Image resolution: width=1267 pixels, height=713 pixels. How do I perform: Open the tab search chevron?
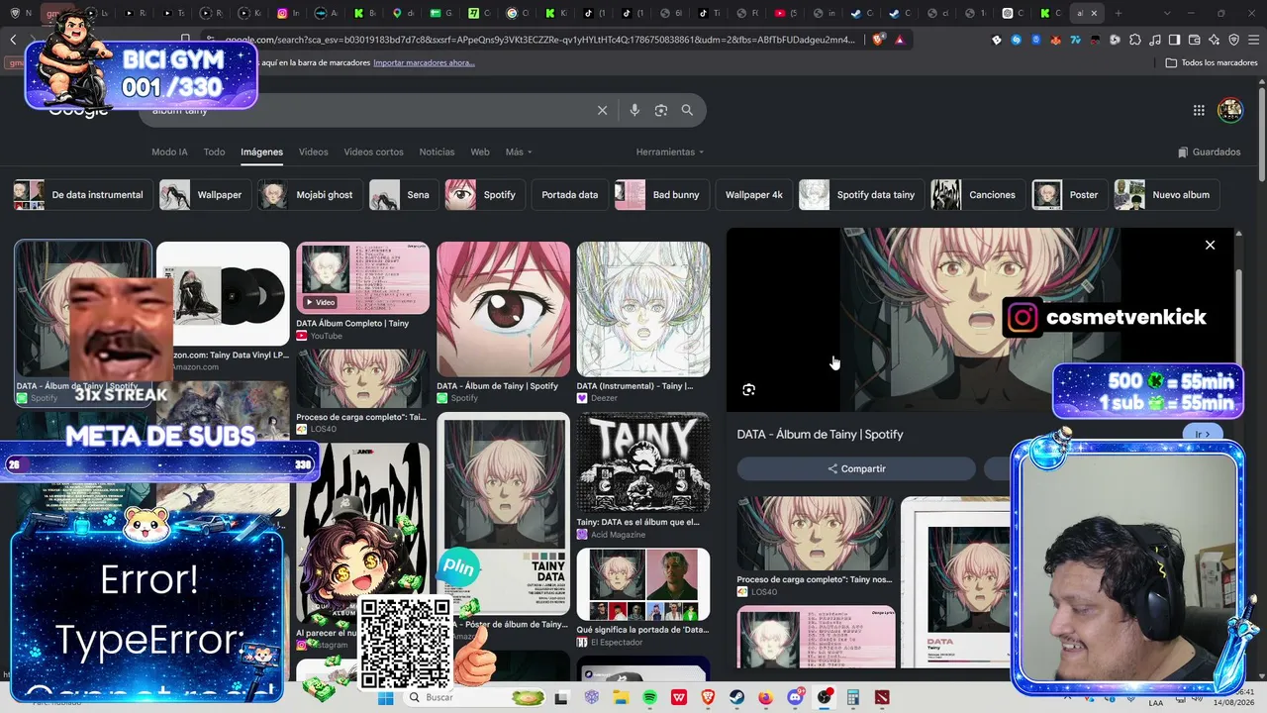(x=1167, y=13)
